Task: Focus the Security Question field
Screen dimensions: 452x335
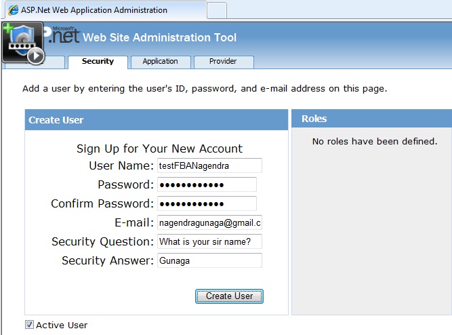Action: [209, 241]
